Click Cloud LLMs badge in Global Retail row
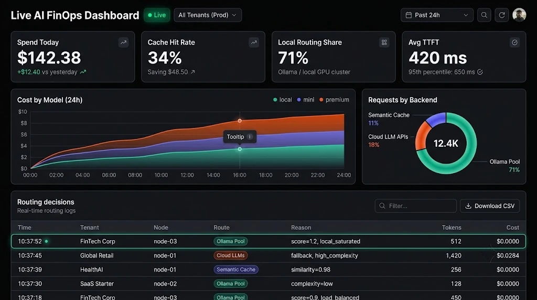This screenshot has height=300, width=537. click(231, 255)
